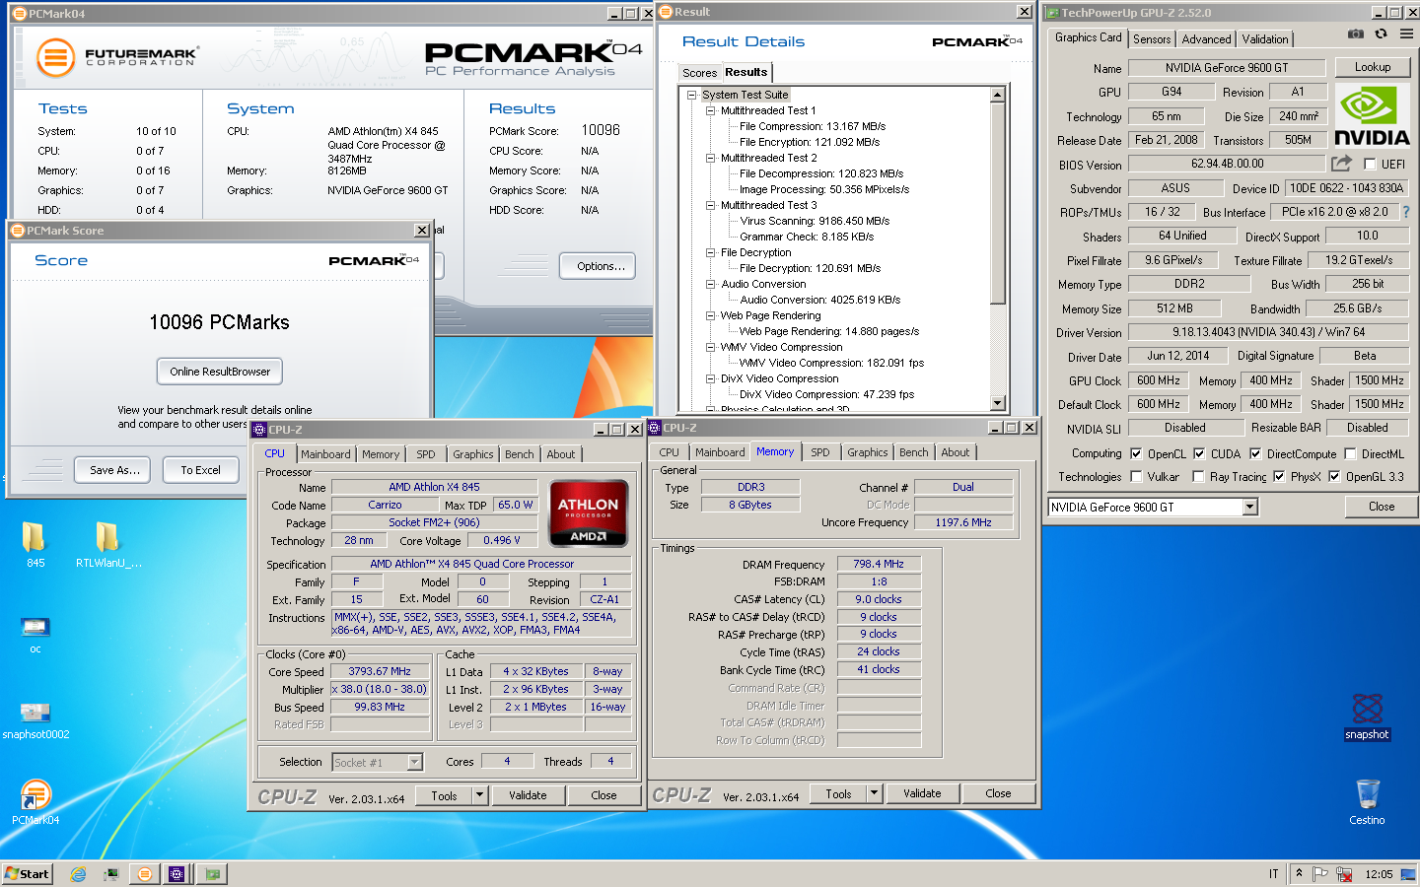
Task: Click Close button in GPU-Z window
Action: click(x=1382, y=507)
